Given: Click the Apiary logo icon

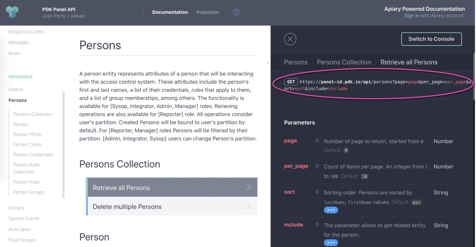Looking at the screenshot, I should pyautogui.click(x=12, y=12).
